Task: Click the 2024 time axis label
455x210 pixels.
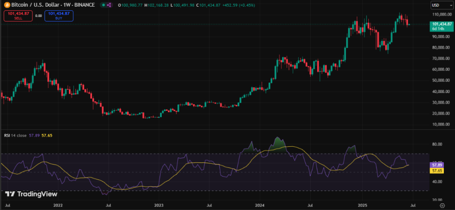Action: click(260, 206)
